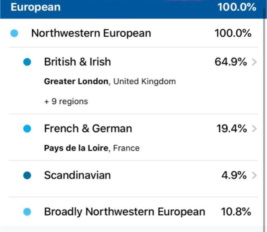Click the Pays de la Loire region
This screenshot has width=267, height=232.
tap(76, 148)
